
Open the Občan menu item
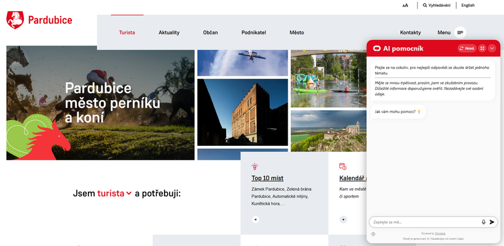click(210, 33)
